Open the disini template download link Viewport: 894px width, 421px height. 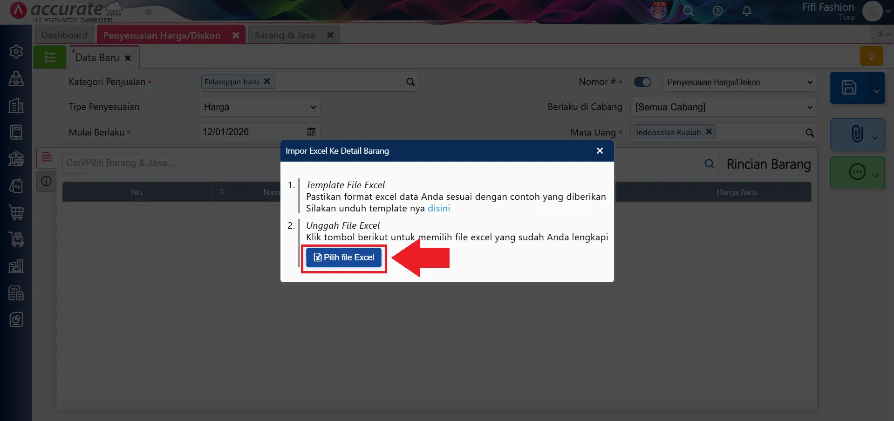coord(438,208)
